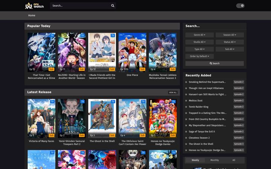Open Trapped in a Dating Sim entry
The image size is (271, 169).
coord(207,113)
